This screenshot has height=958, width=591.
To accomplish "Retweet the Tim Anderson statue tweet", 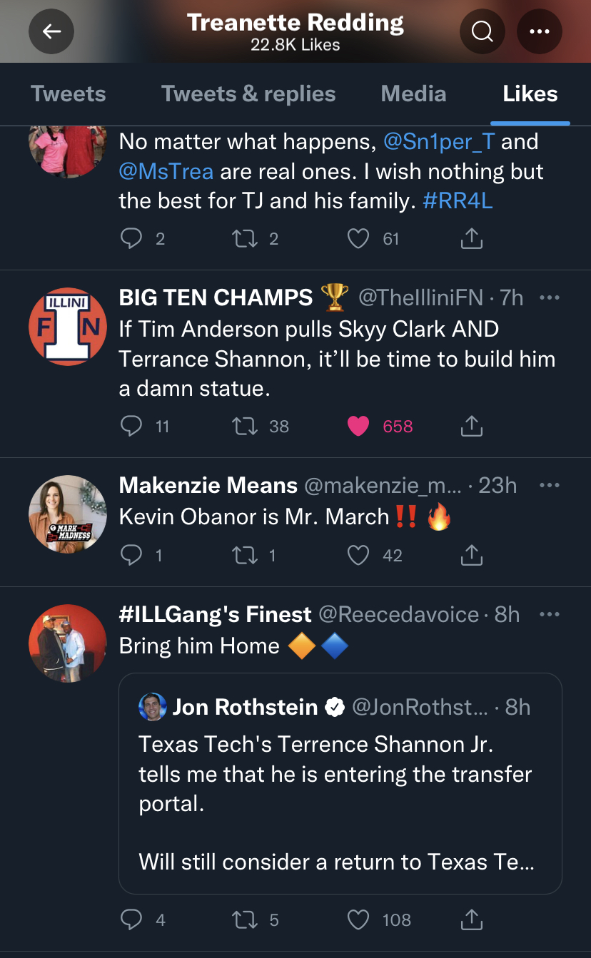I will 246,427.
